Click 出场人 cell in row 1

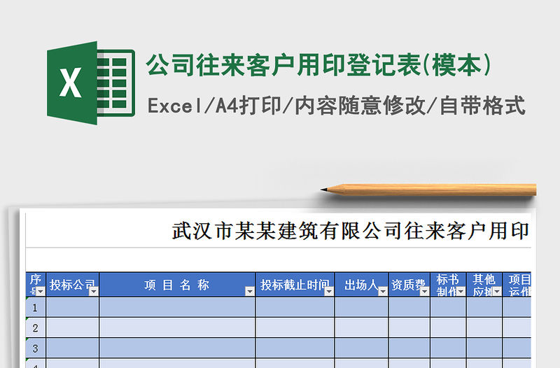click(x=361, y=307)
